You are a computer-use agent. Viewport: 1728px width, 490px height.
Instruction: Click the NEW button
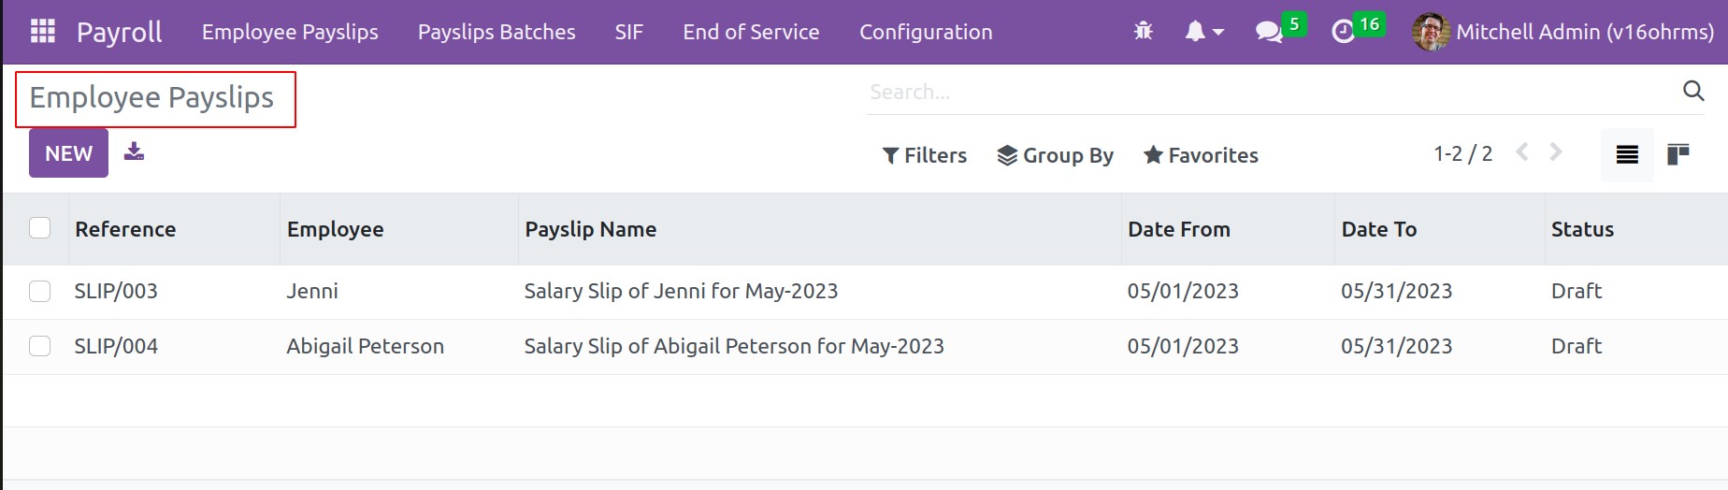(68, 153)
